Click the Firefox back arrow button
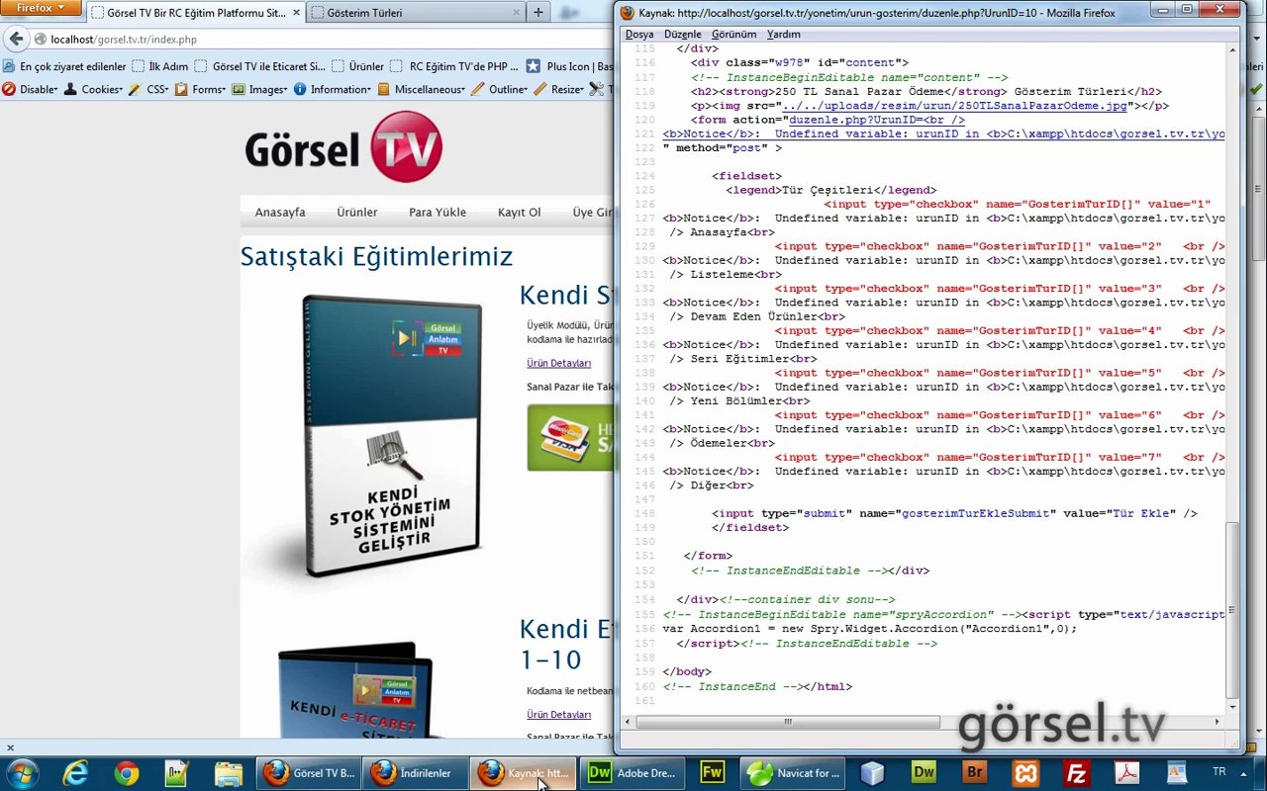 pyautogui.click(x=17, y=40)
